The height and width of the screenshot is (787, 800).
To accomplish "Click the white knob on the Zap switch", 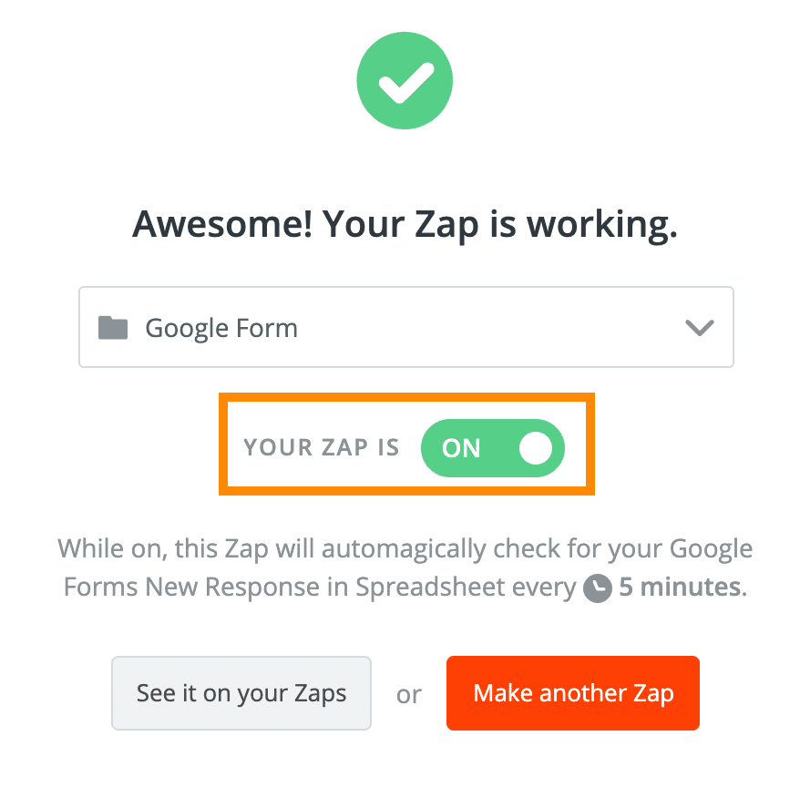I will pyautogui.click(x=536, y=448).
